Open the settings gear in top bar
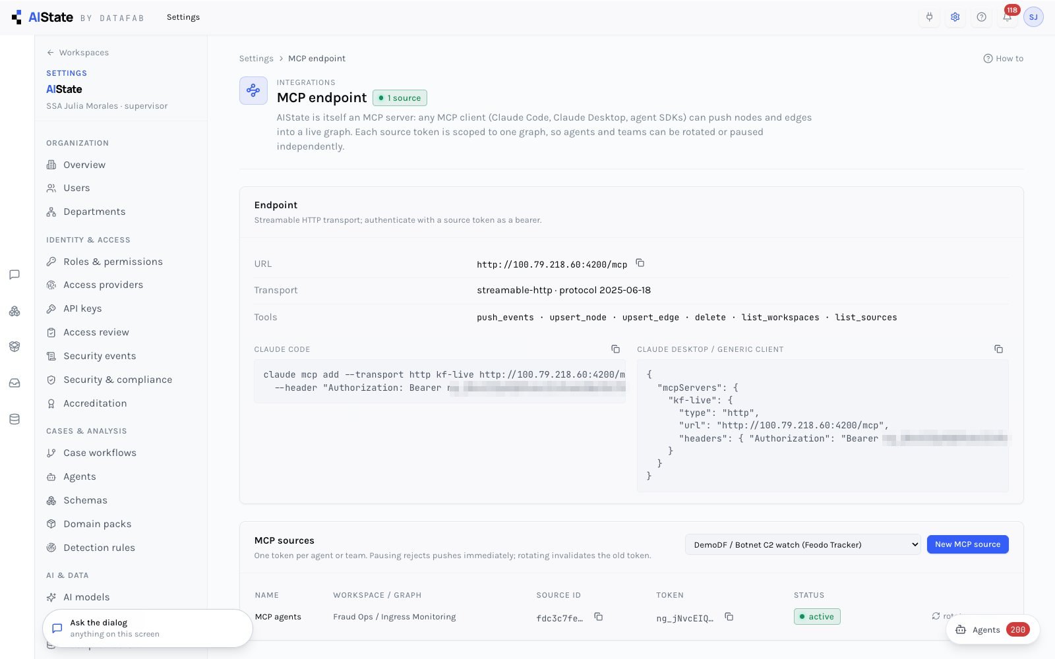 [x=955, y=17]
